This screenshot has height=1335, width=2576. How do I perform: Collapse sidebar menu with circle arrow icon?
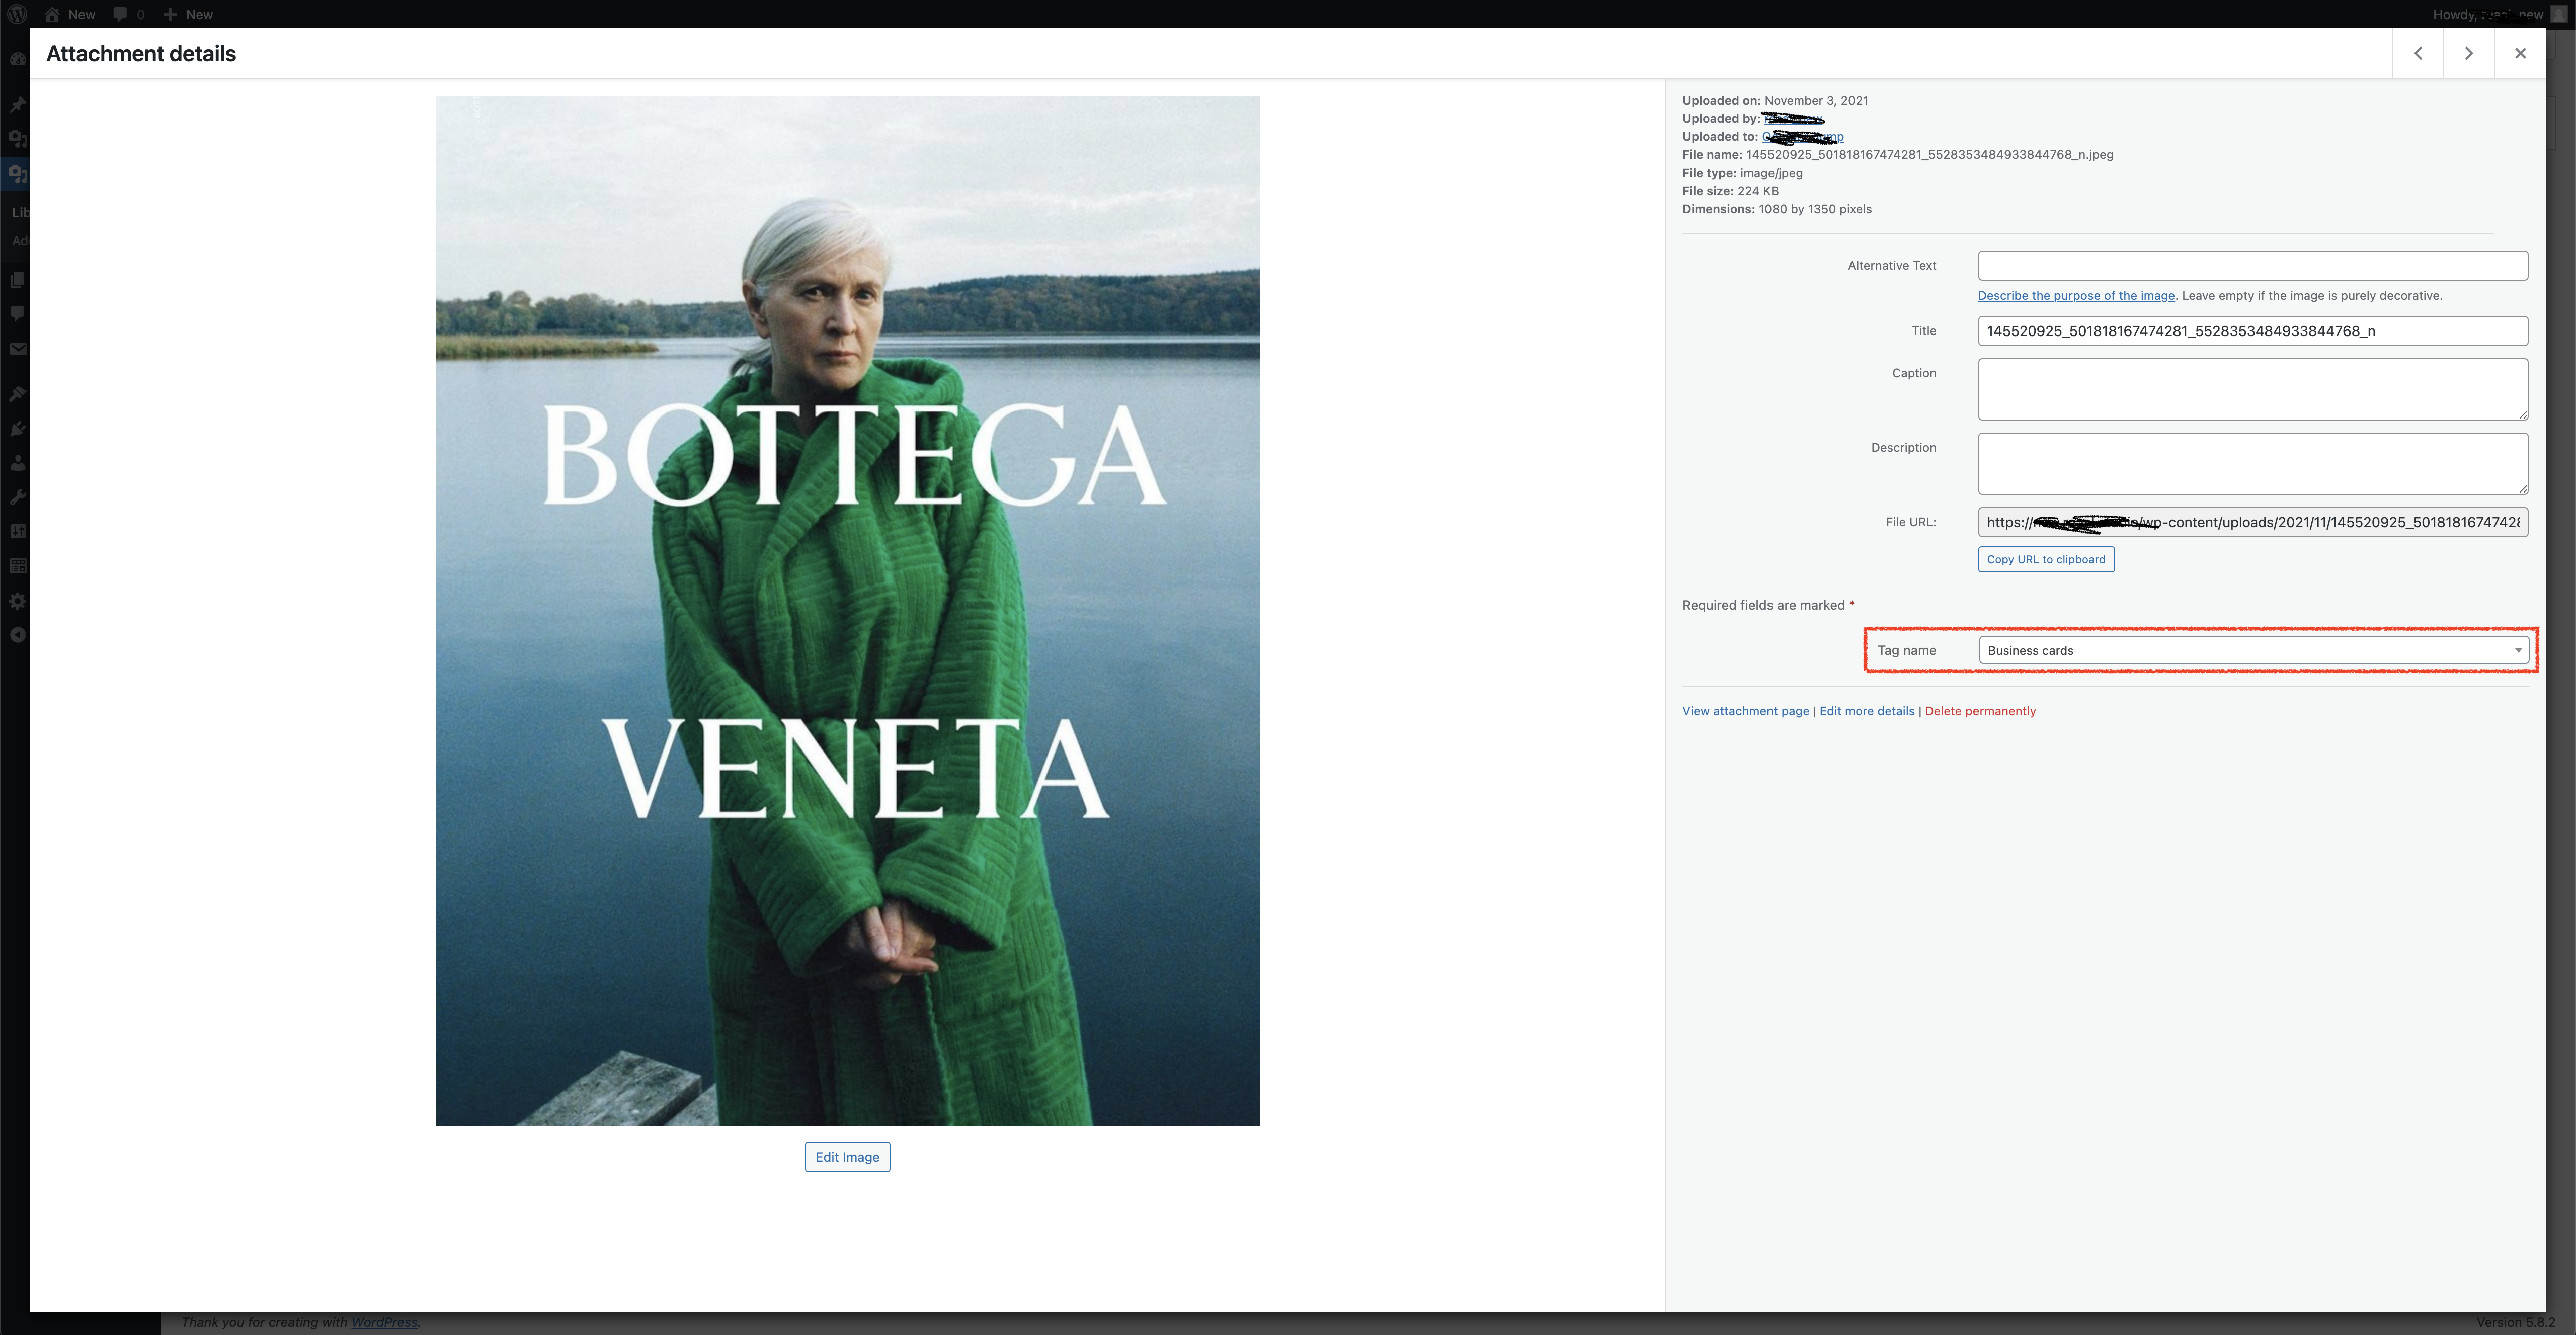pyautogui.click(x=17, y=635)
